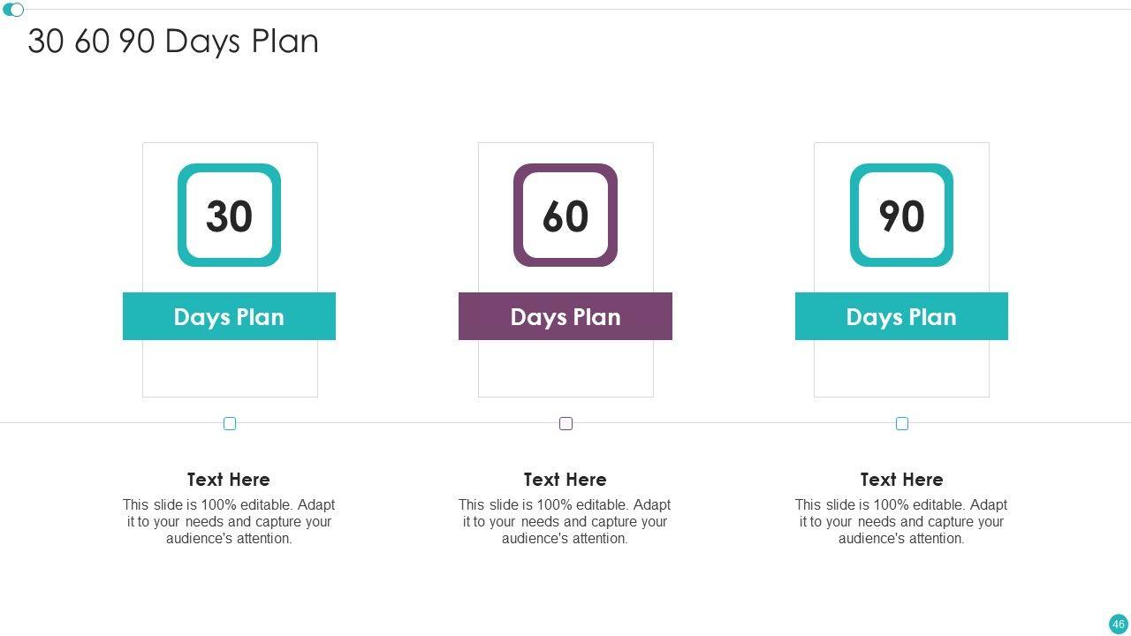Click the Days Plan banner under 90

[x=901, y=316]
